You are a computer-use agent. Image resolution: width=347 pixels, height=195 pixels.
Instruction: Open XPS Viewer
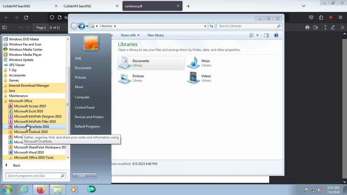coord(17,65)
